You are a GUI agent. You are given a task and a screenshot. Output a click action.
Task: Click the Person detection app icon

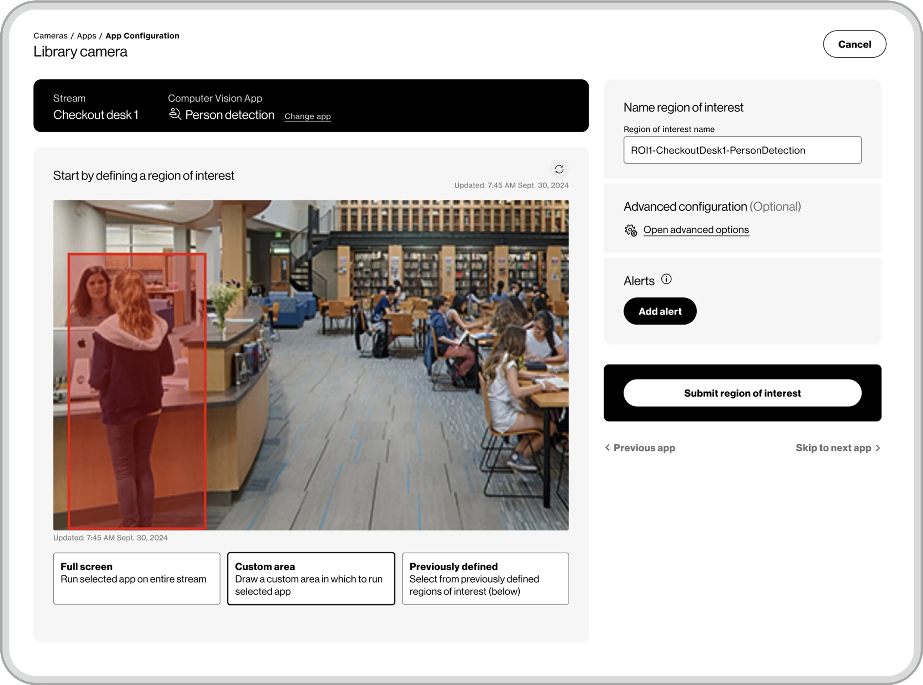(175, 114)
